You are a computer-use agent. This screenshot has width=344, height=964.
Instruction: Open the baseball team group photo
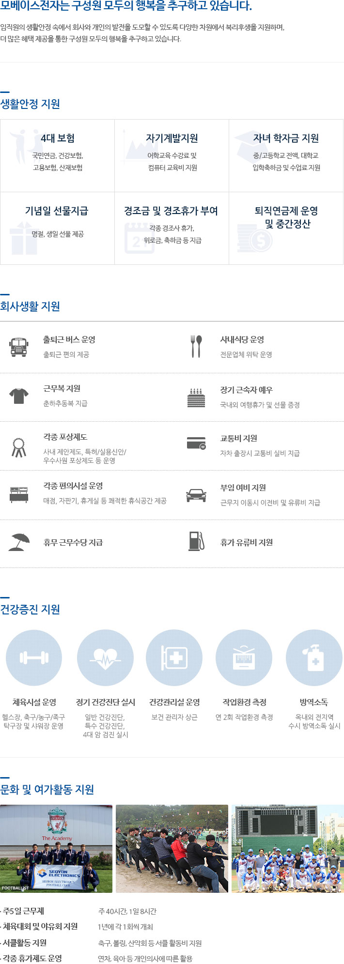[x=288, y=849]
